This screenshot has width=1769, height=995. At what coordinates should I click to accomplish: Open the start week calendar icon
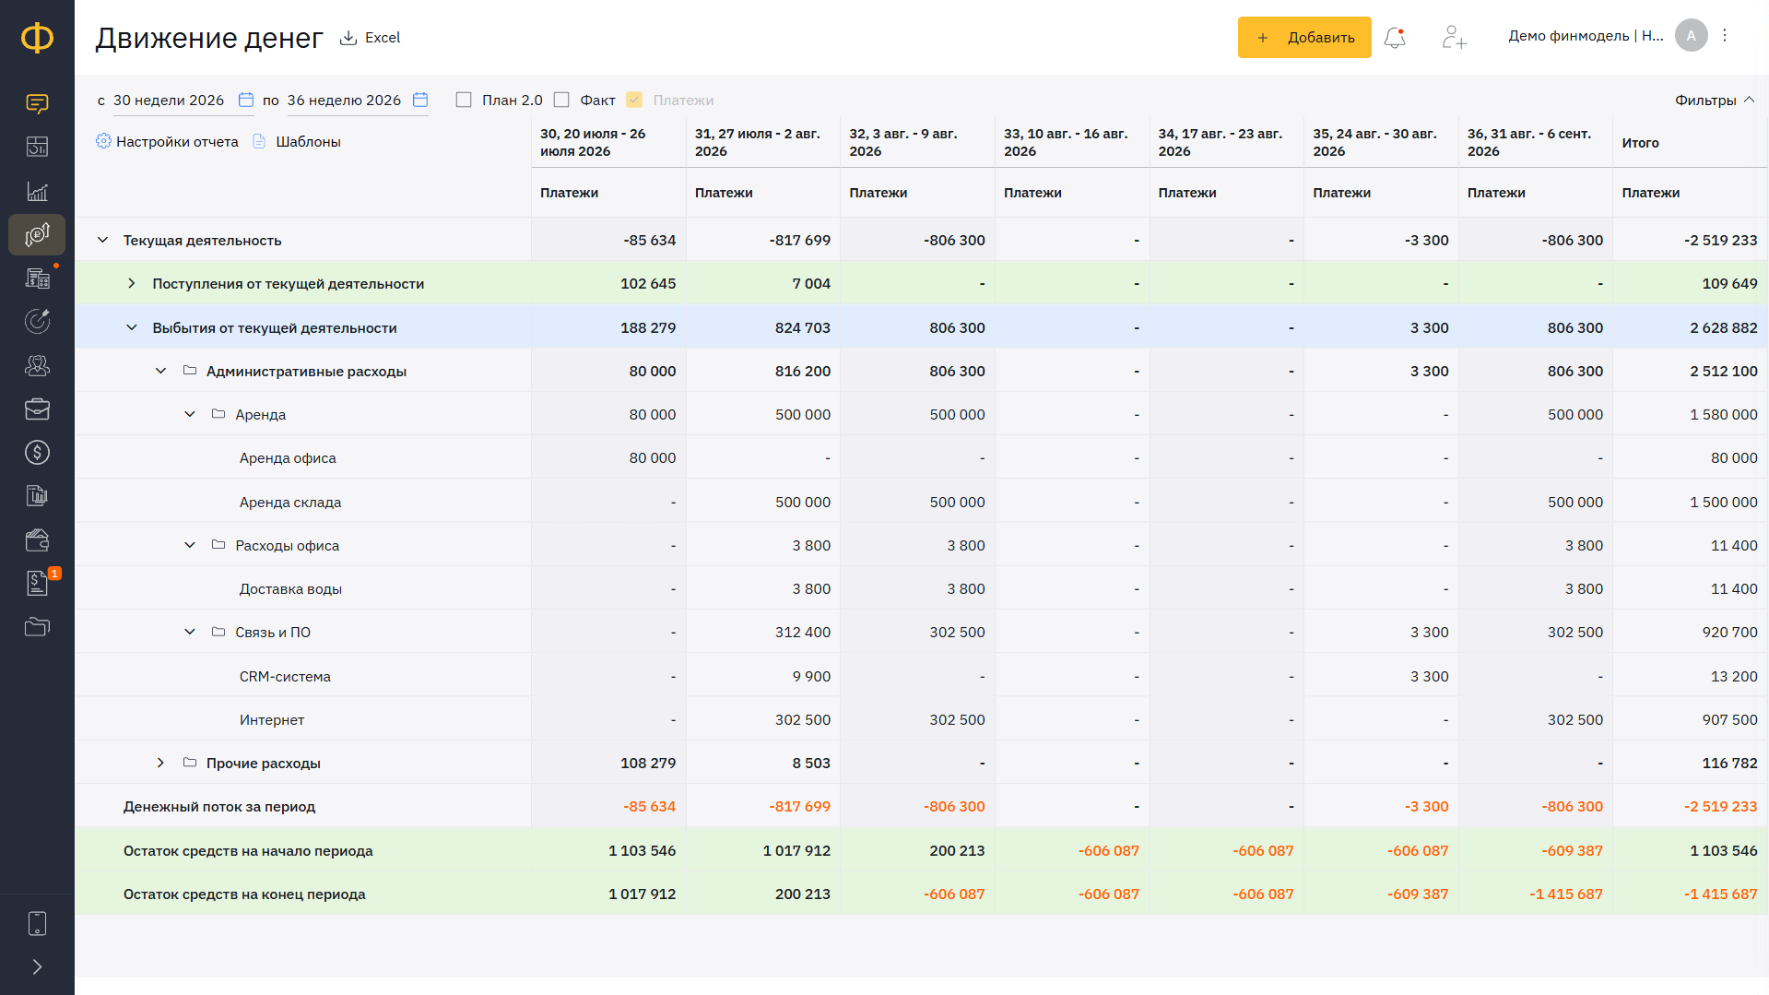pyautogui.click(x=246, y=100)
